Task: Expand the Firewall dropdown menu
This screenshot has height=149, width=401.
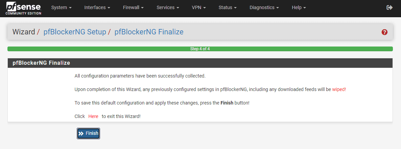Action: coord(133,7)
